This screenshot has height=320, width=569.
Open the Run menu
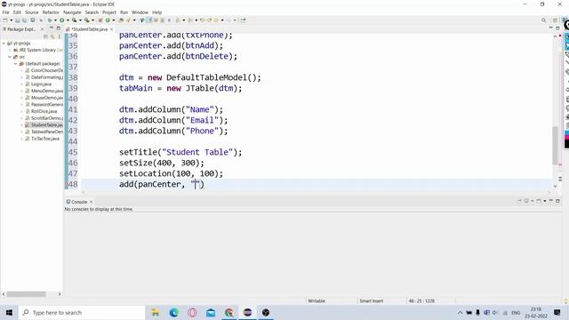(124, 12)
